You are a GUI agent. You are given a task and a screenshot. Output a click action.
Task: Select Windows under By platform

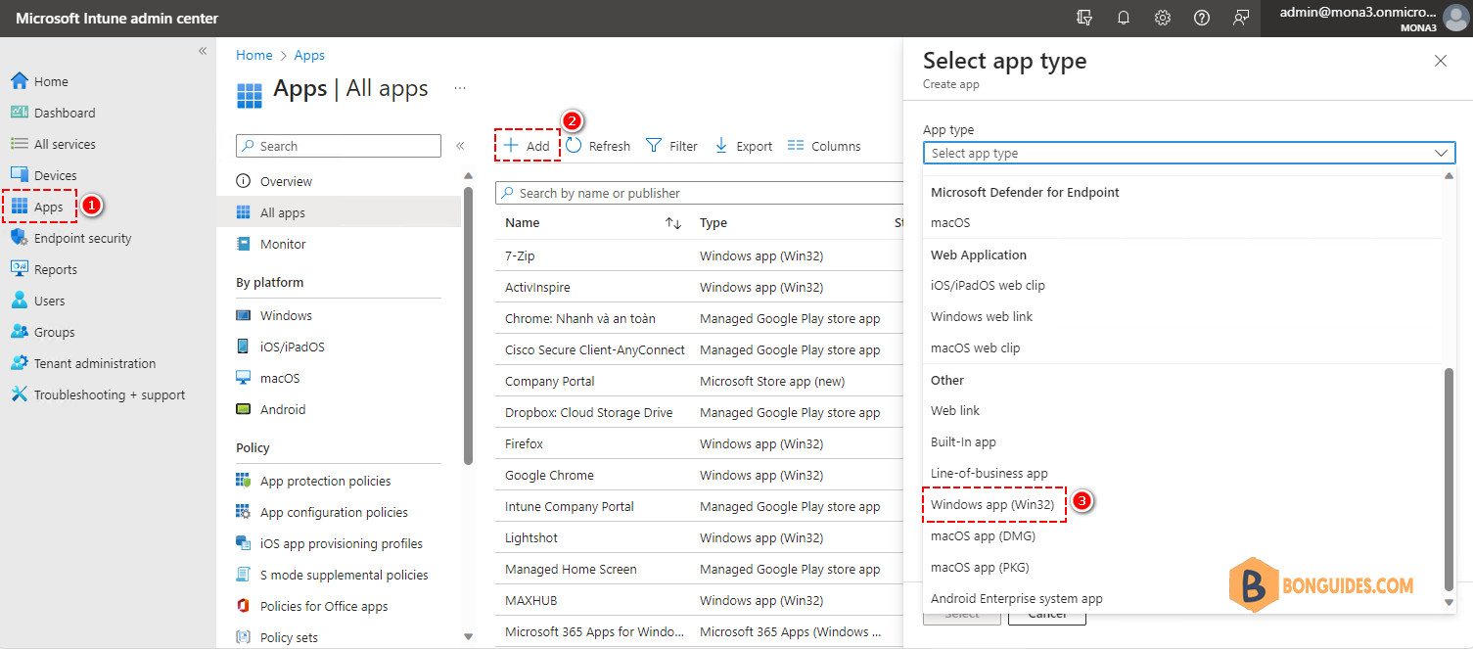click(x=286, y=315)
